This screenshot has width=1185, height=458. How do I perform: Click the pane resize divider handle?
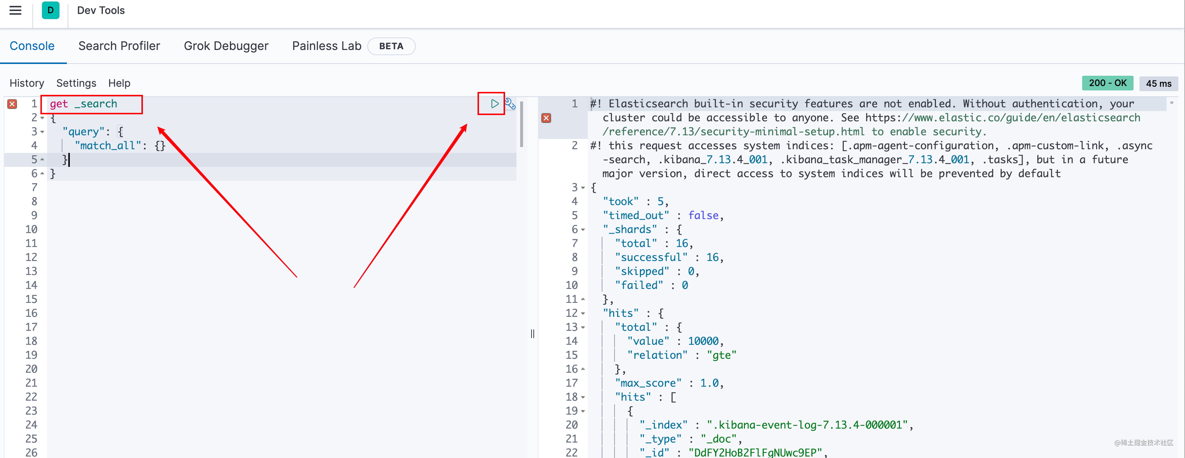tap(532, 334)
